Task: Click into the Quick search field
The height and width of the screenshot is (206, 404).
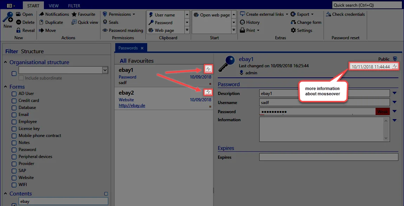Action: (367, 5)
